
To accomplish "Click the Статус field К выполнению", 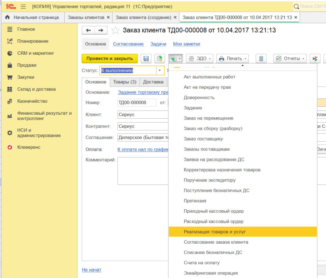I will [x=128, y=71].
